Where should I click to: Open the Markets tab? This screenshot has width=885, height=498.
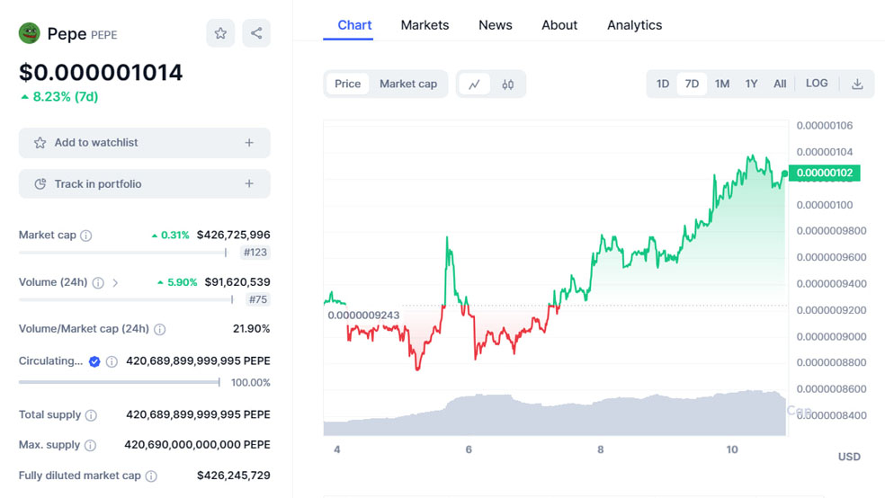425,25
